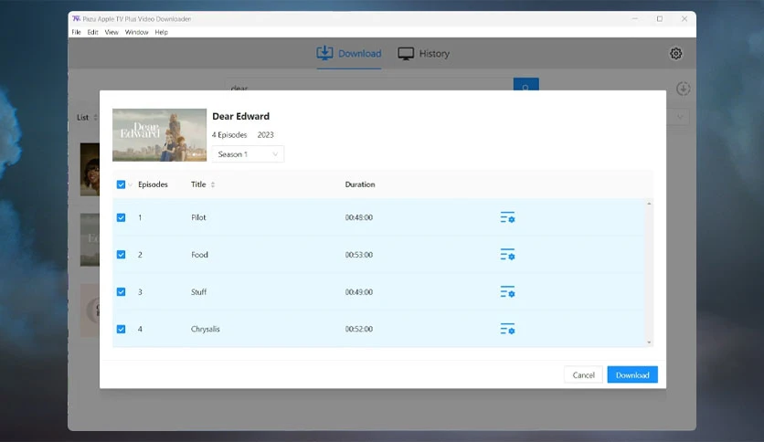Viewport: 764px width, 442px height.
Task: Open settings for the Chrysalis episode
Action: point(507,329)
